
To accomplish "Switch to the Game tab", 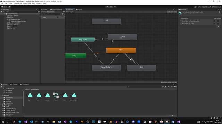I will point(79,10).
